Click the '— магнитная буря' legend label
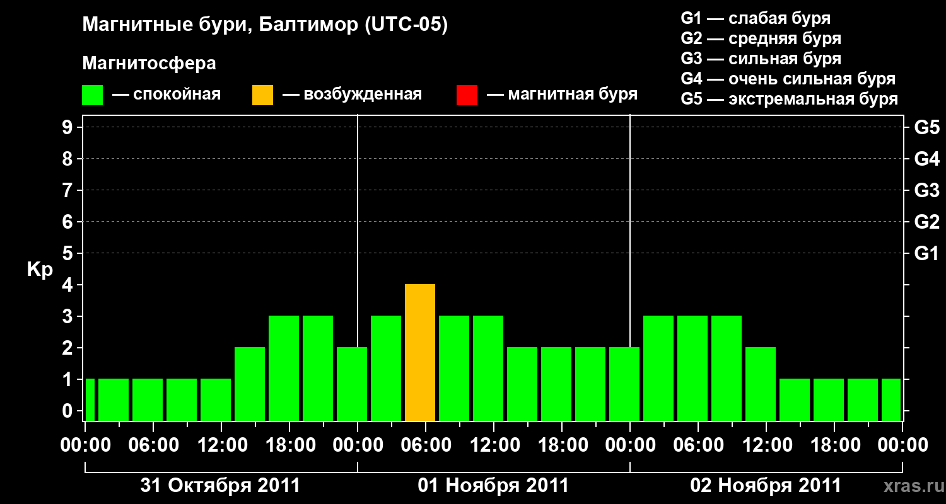Screen dimensions: 946x504 562,95
